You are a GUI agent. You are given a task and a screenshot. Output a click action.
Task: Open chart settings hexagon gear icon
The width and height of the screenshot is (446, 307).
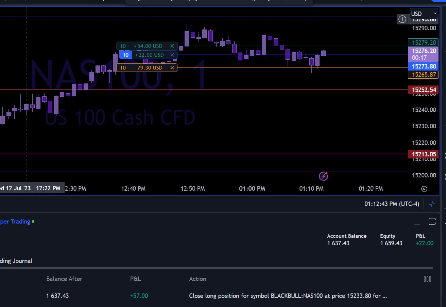(x=424, y=189)
